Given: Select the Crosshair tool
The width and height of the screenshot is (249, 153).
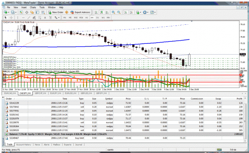Looking at the screenshot, I should tap(11, 18).
